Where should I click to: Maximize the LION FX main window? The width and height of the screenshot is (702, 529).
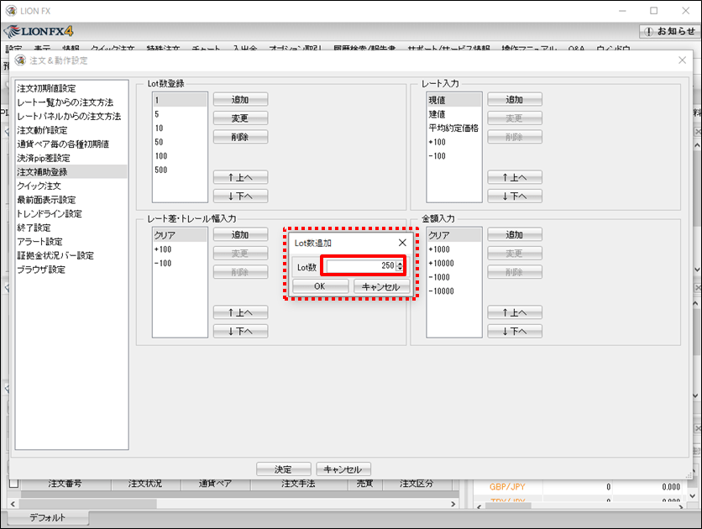point(653,11)
